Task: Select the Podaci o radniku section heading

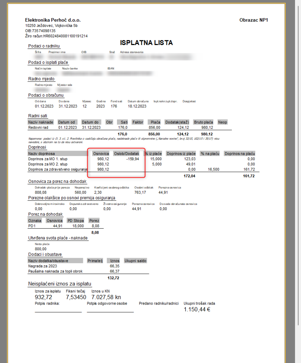Action: point(44,46)
